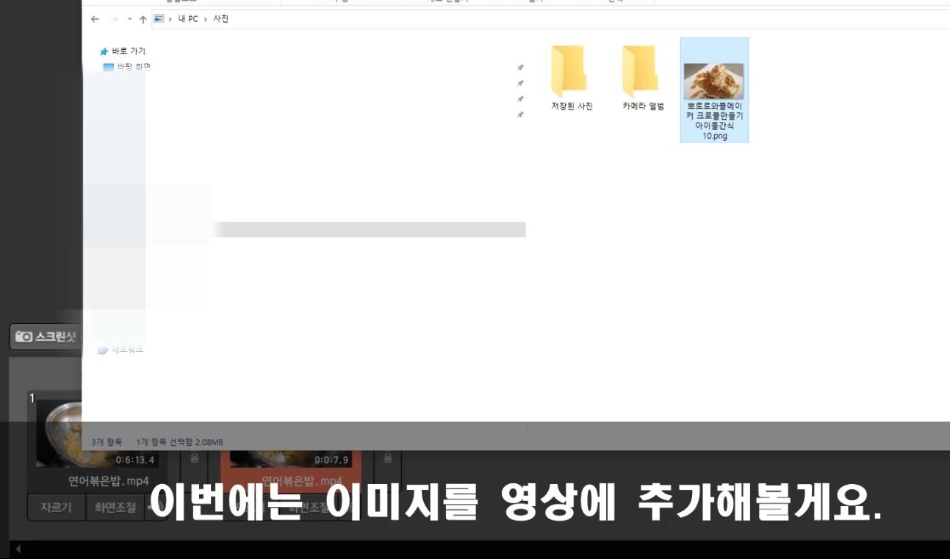Viewport: 950px width, 559px height.
Task: Select the 저장된 사진 folder
Action: [x=572, y=78]
